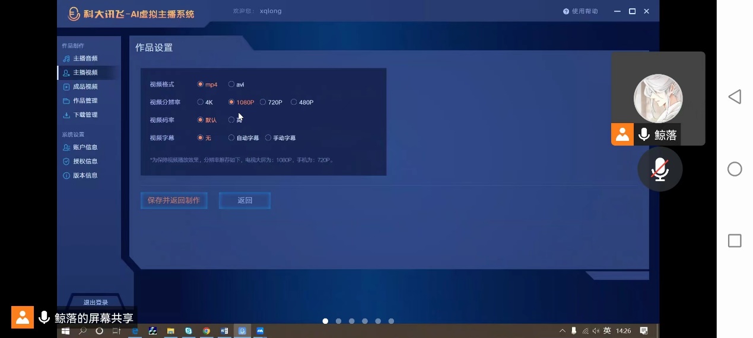
Task: Pick 480P video resolution
Action: 294,102
